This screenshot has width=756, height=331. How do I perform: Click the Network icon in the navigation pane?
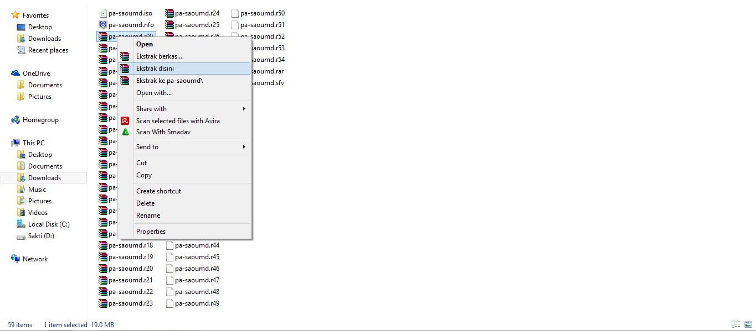16,259
